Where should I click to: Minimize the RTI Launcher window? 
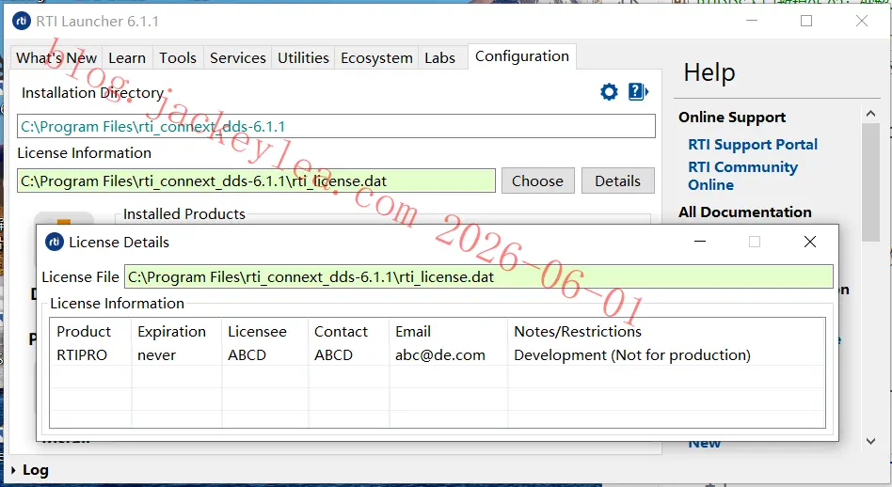[752, 21]
